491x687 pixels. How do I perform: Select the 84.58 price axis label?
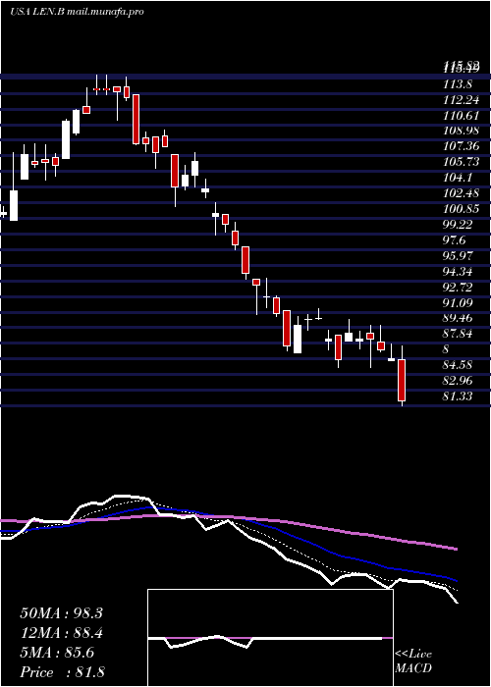point(458,365)
